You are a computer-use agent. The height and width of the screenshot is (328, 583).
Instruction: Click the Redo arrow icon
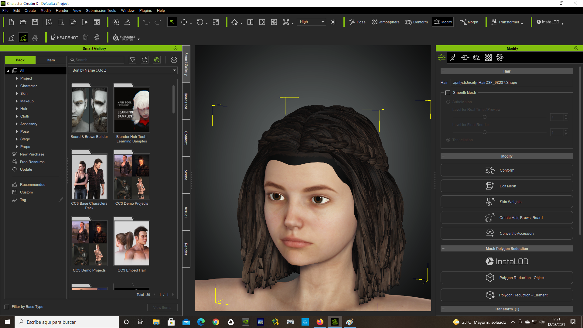coord(158,22)
